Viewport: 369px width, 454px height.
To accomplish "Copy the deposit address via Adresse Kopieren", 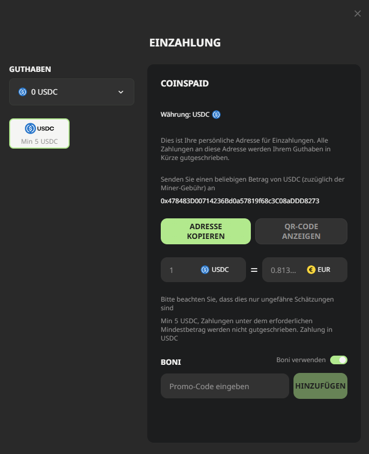I will (206, 231).
